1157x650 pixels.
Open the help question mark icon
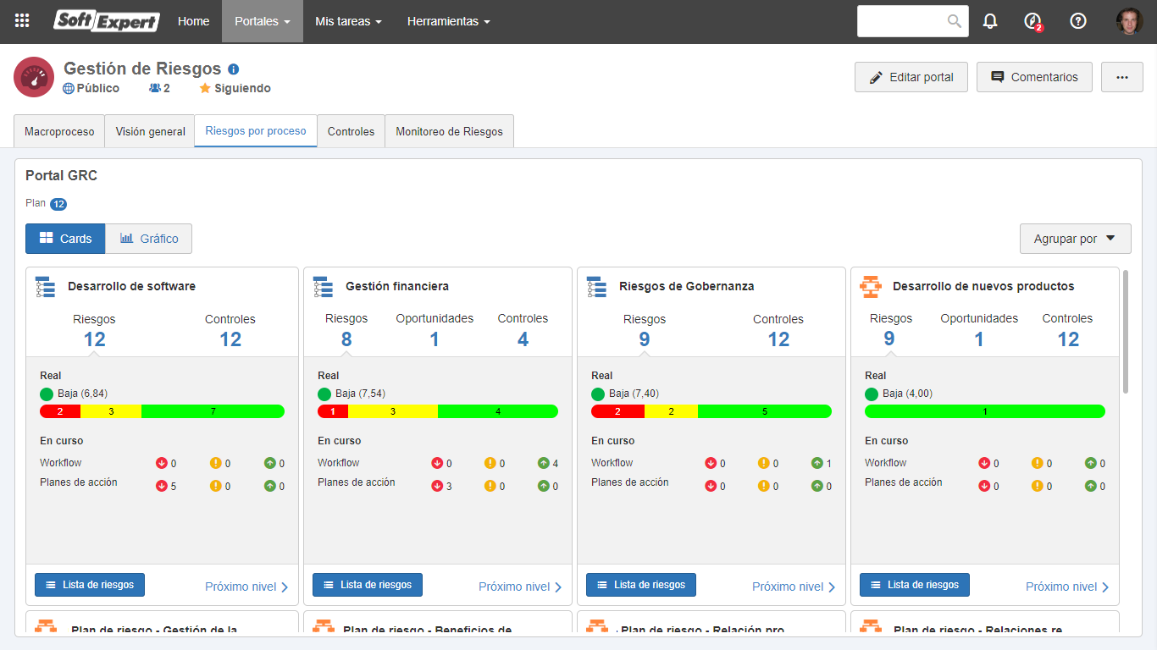point(1078,21)
